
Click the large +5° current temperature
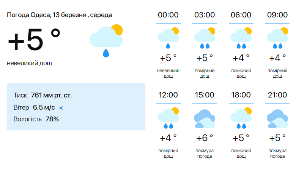pyautogui.click(x=34, y=40)
